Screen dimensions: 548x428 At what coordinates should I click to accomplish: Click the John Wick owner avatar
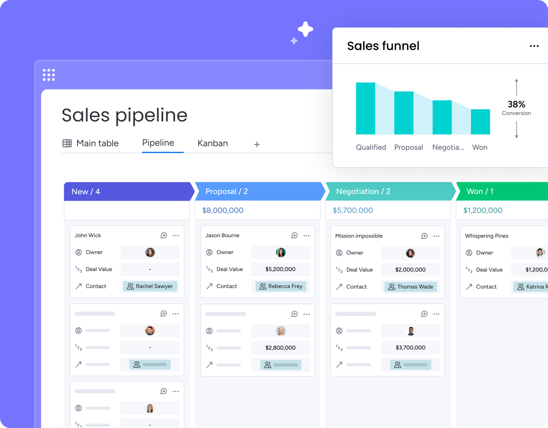pyautogui.click(x=150, y=253)
